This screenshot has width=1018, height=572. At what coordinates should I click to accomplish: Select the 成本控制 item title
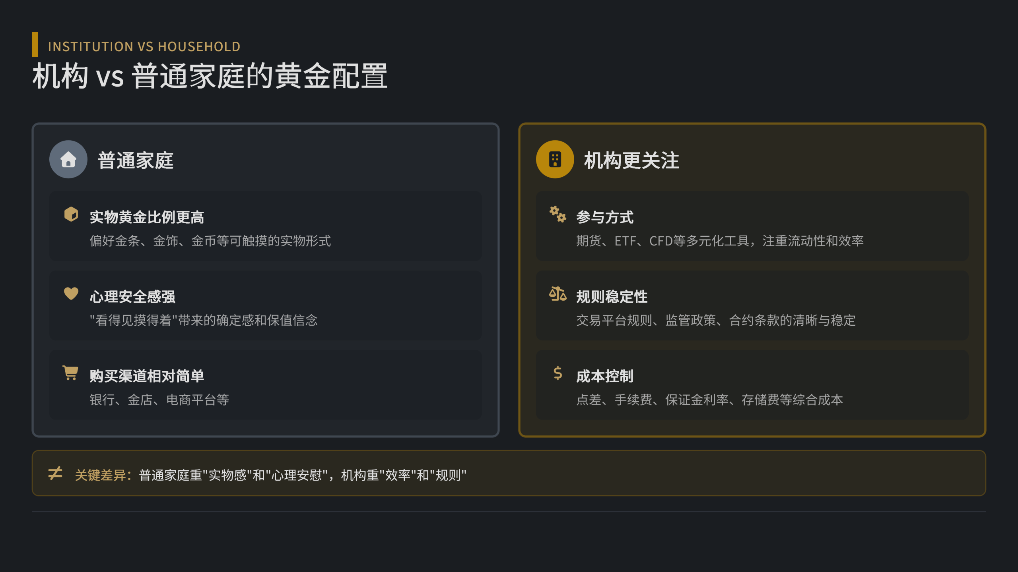pyautogui.click(x=604, y=376)
